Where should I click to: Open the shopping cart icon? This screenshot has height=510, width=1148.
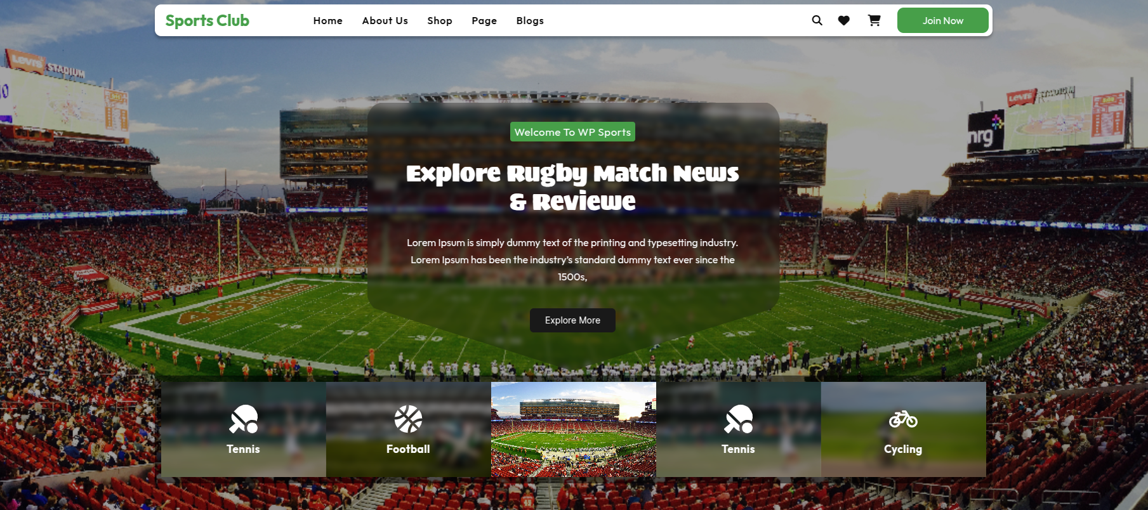874,20
